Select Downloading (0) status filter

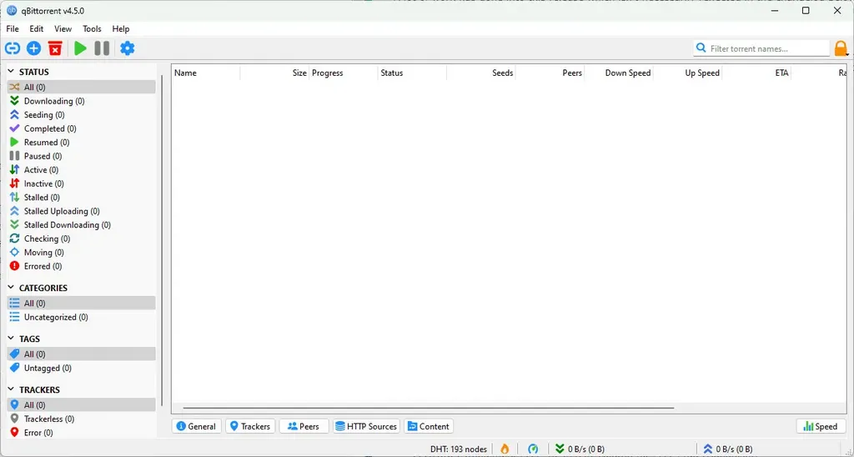[x=81, y=101]
